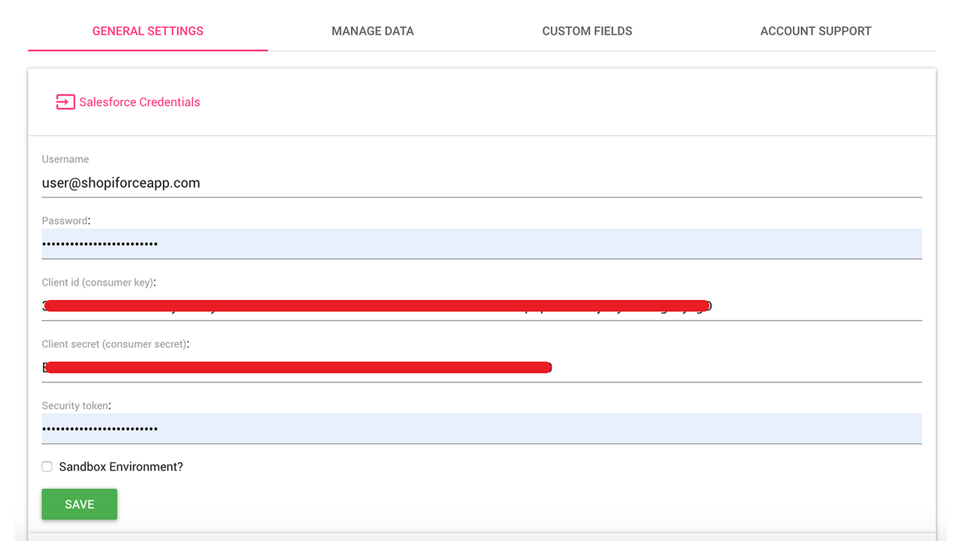Viewport: 962px width, 541px height.
Task: Click the redacted Client id value
Action: 376,306
